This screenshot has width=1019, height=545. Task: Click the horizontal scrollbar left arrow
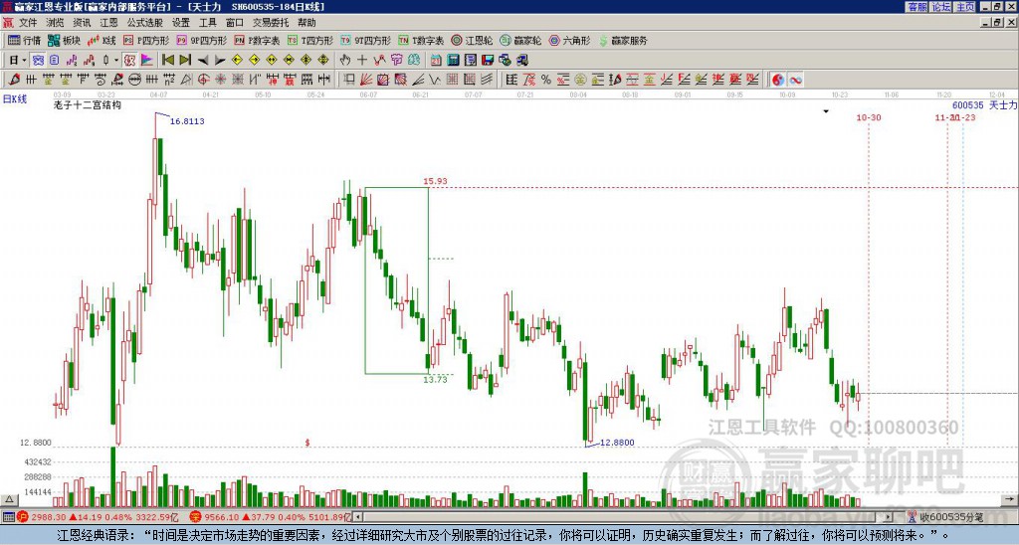pos(357,517)
